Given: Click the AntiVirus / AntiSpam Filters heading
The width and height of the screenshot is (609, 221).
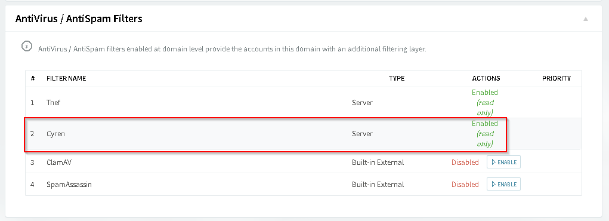Looking at the screenshot, I should (79, 19).
